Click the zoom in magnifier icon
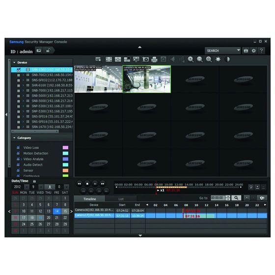275x275 pixels. (x=191, y=59)
